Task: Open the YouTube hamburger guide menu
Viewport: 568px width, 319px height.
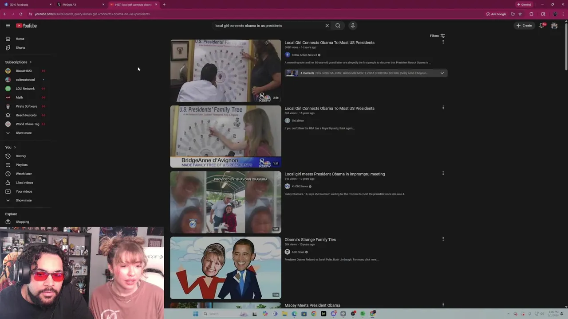Action: click(x=8, y=26)
